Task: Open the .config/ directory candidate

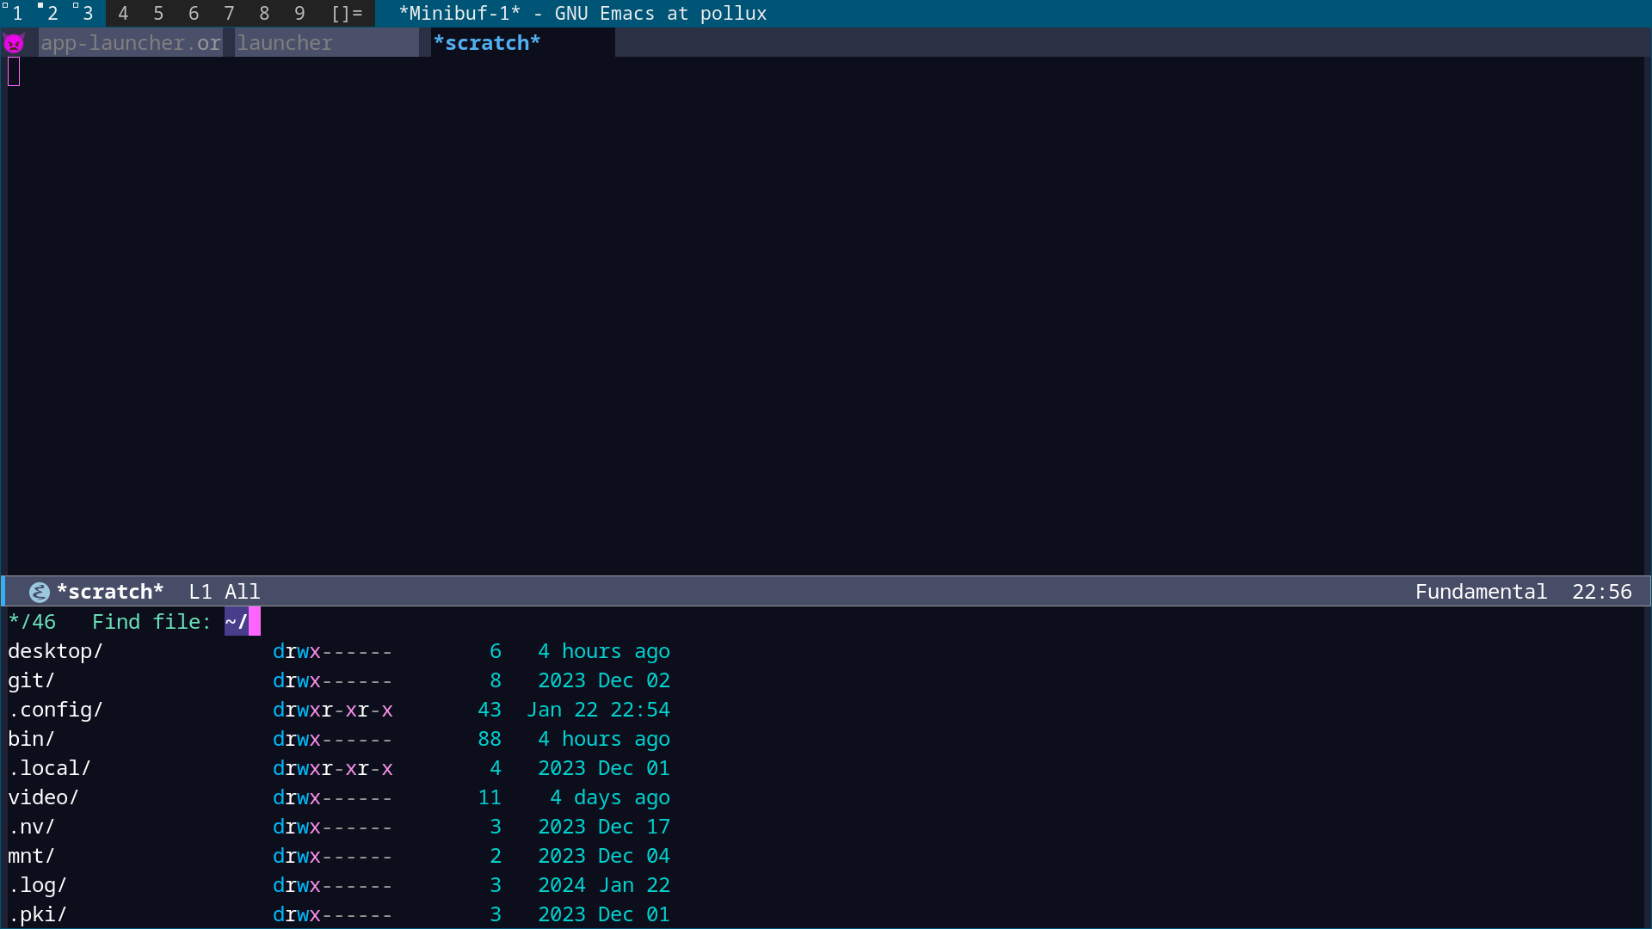Action: tap(55, 709)
